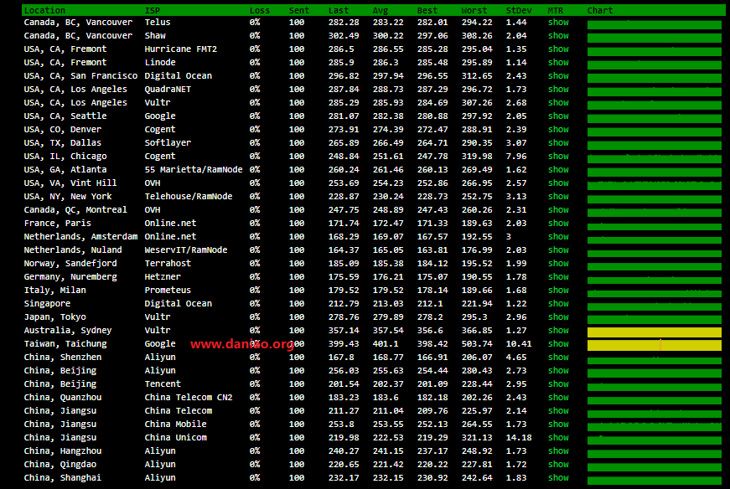Click ISP cell 'Tencent'

163,383
